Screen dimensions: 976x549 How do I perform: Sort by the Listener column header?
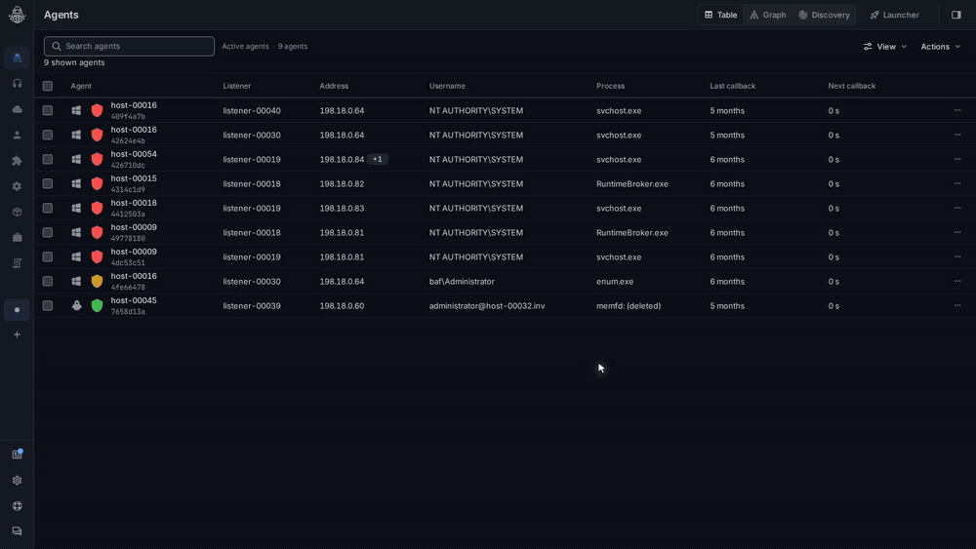(237, 86)
